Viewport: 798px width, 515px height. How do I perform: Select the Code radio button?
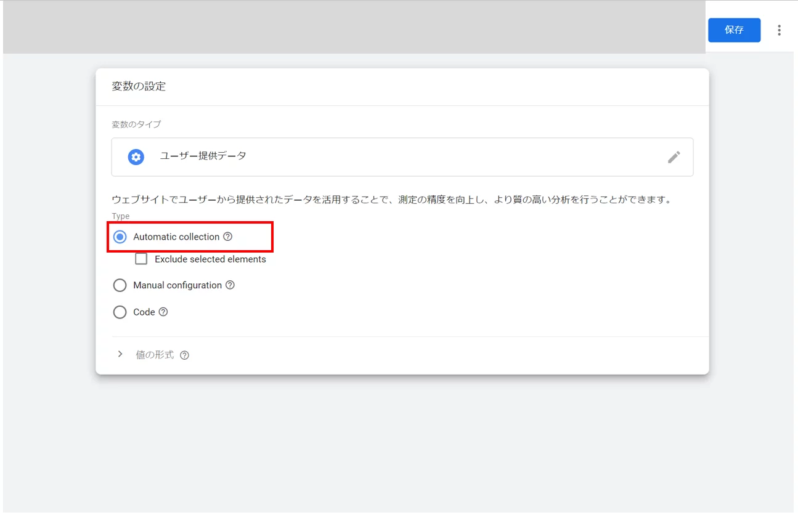(x=120, y=312)
